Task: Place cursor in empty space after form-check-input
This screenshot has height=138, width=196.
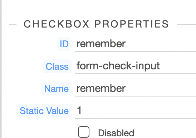Action: point(177,66)
